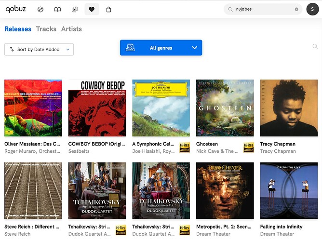The width and height of the screenshot is (322, 241).
Task: Click the sort arrows icon in sort dropdown
Action: point(12,49)
